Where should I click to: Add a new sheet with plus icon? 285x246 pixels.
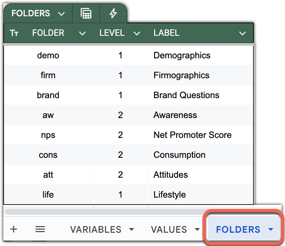click(14, 229)
